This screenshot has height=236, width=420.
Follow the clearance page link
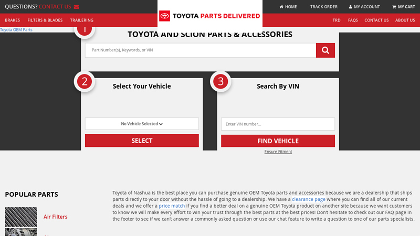tap(309, 199)
